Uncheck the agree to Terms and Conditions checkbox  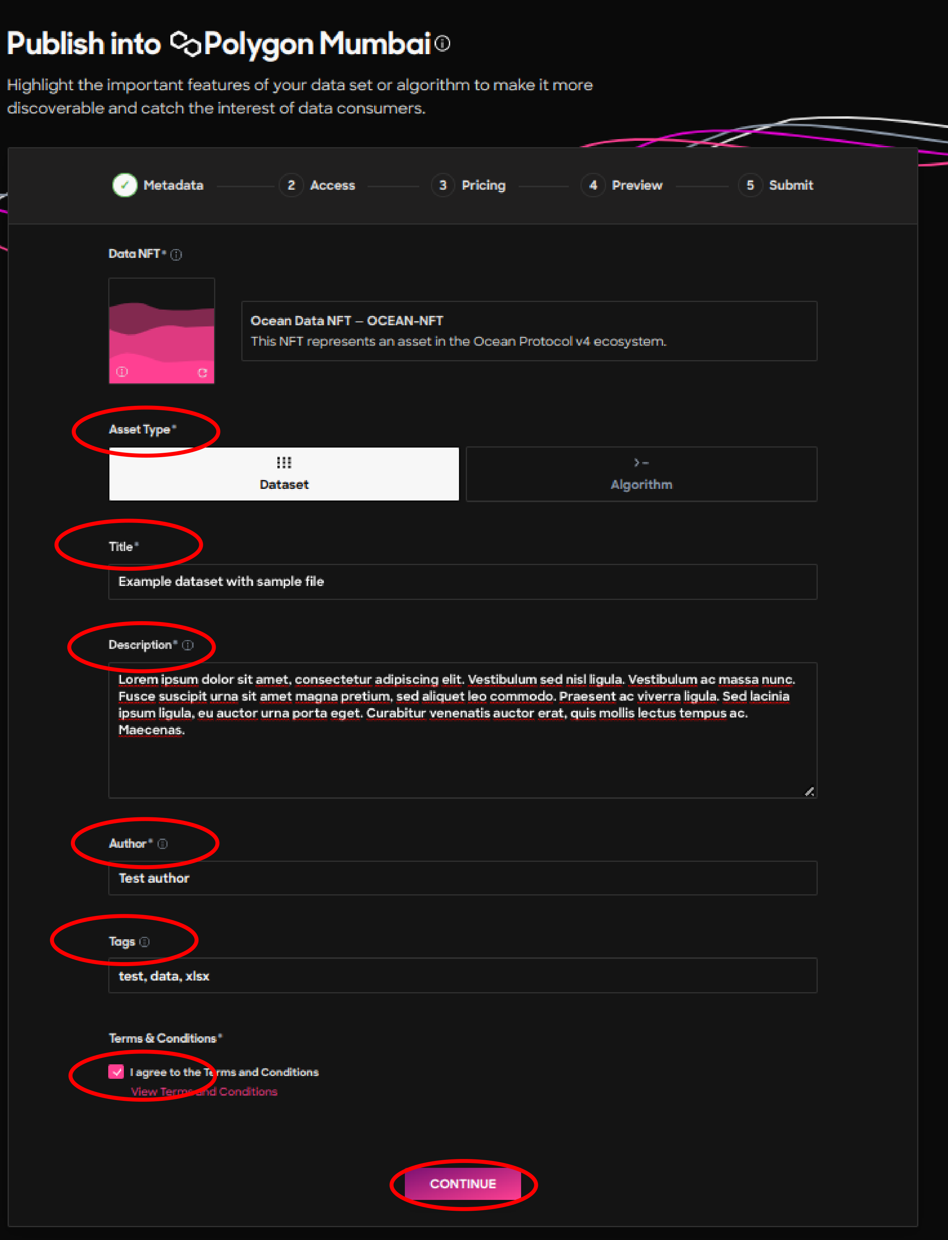coord(116,1072)
